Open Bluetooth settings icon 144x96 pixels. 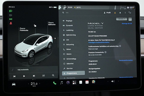coord(125,13)
